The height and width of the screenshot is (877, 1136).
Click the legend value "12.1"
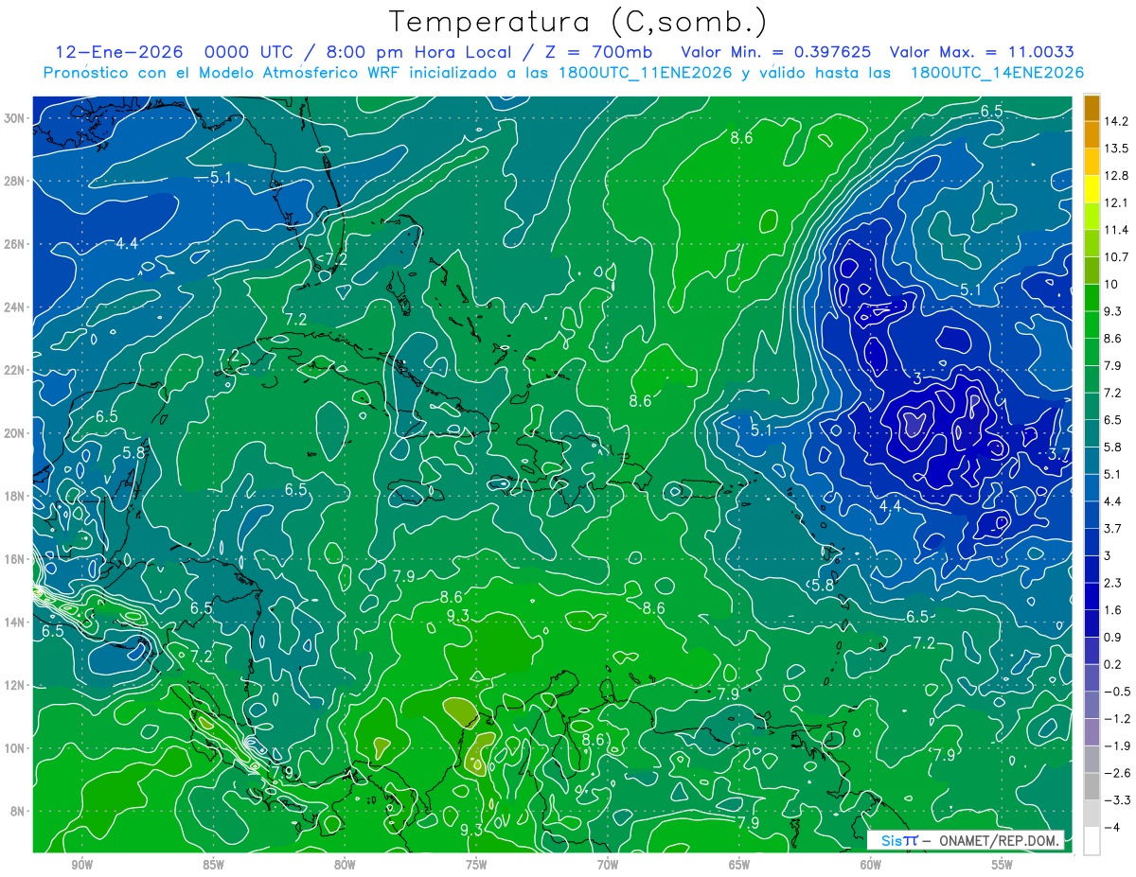click(x=1116, y=202)
